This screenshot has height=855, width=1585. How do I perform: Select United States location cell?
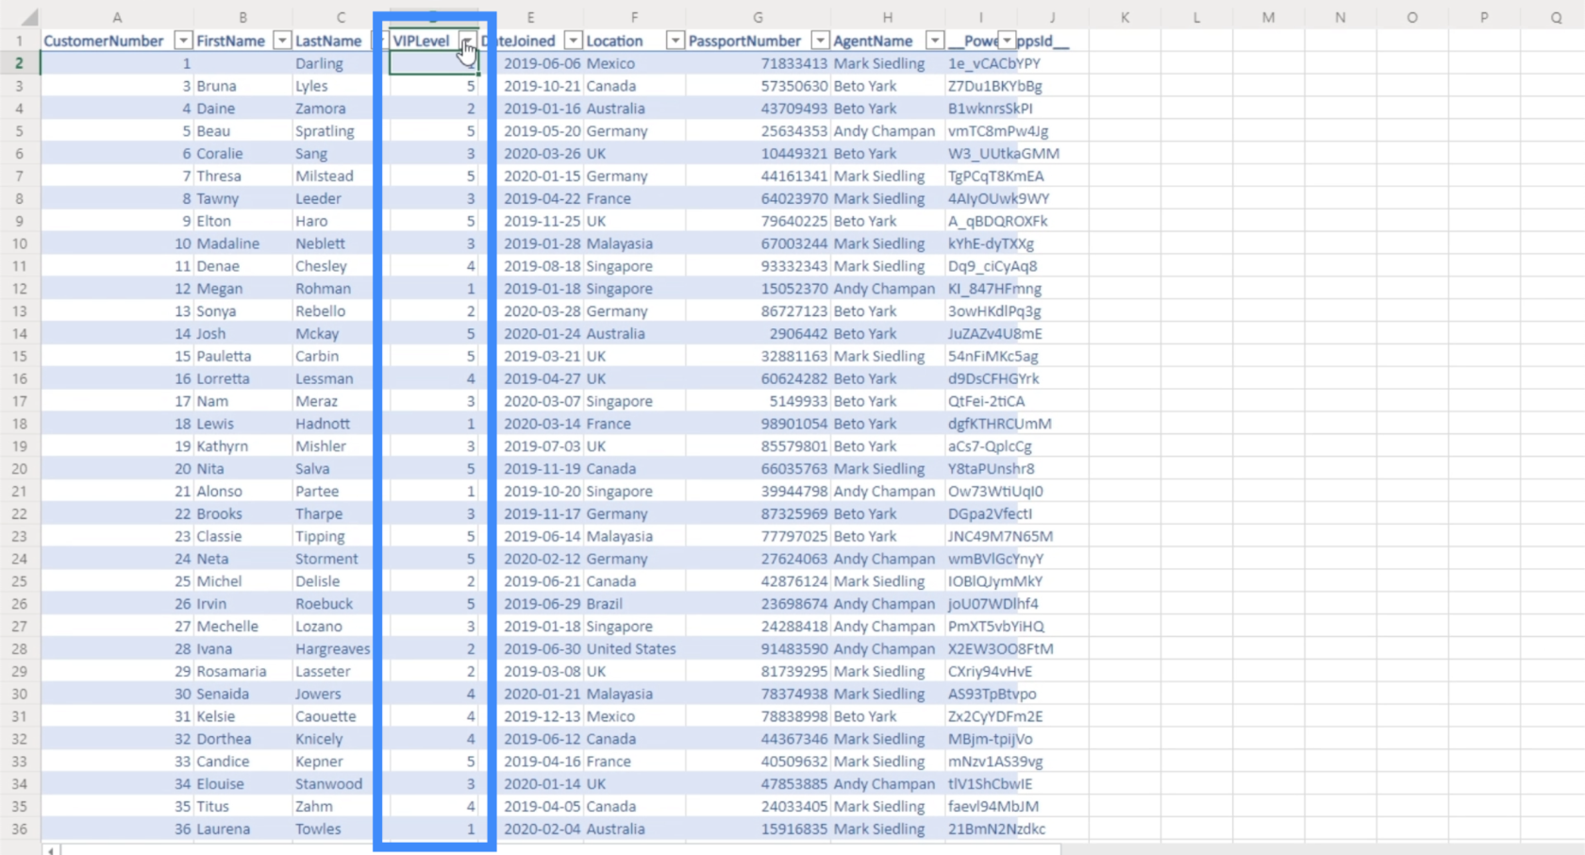click(634, 648)
